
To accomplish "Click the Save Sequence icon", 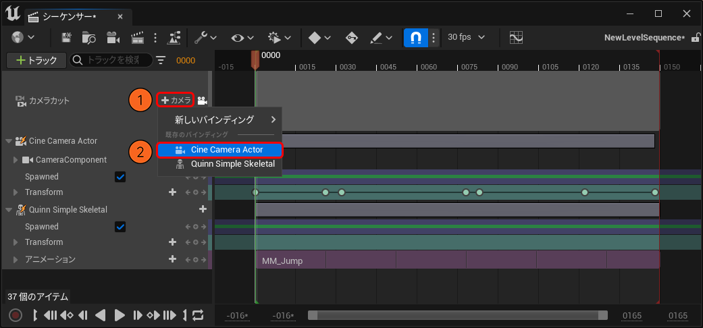I will [x=67, y=37].
